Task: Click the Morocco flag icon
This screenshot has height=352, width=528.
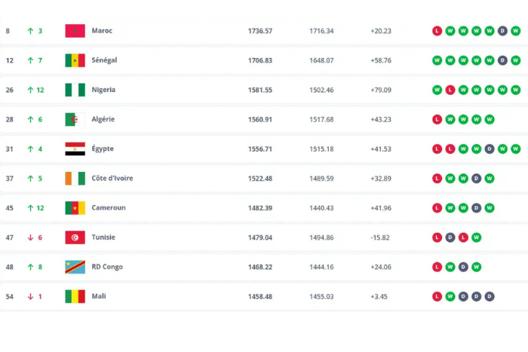Action: pyautogui.click(x=75, y=31)
